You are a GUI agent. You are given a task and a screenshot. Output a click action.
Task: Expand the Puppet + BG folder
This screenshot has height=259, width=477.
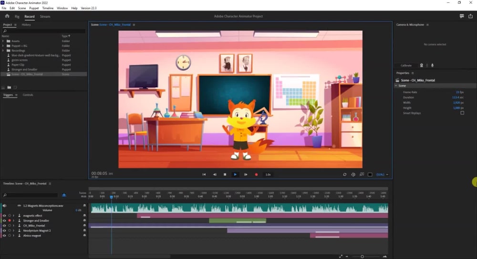3,46
